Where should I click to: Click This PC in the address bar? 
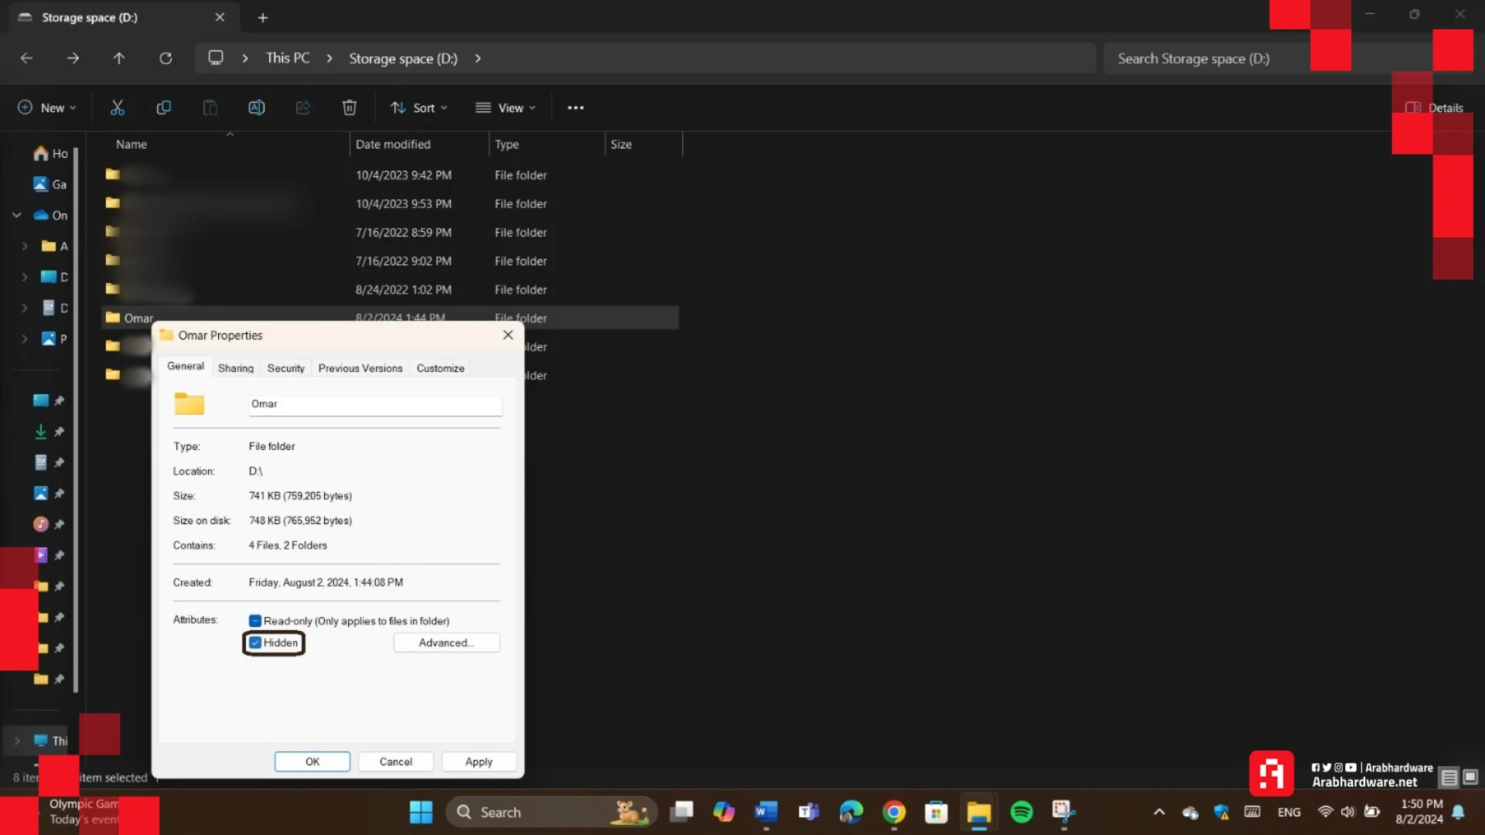288,58
